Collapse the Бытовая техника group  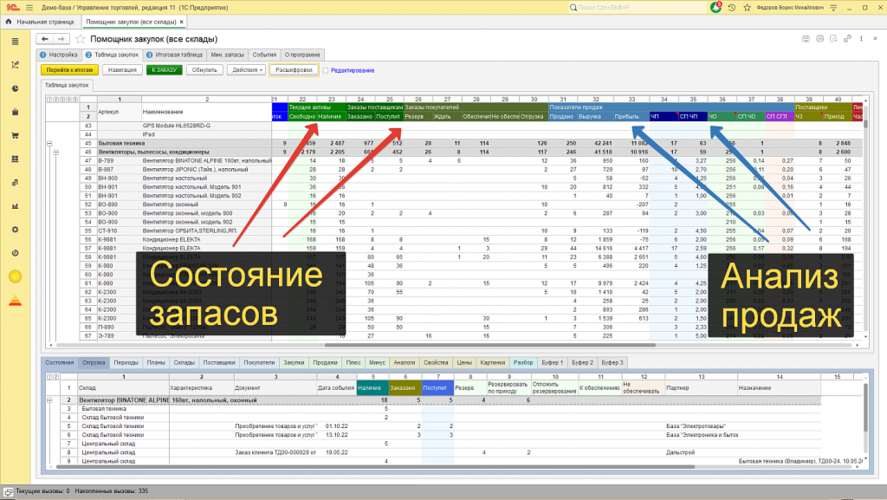49,144
